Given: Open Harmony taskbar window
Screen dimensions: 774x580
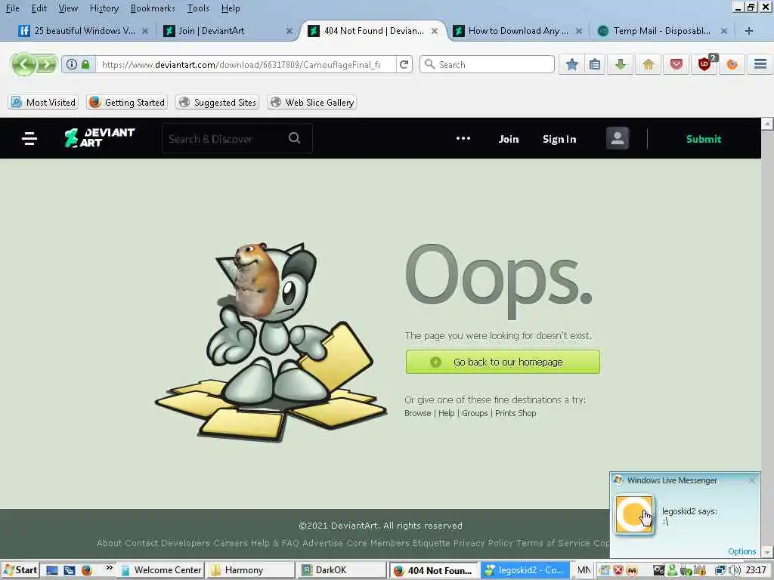Looking at the screenshot, I should (x=250, y=570).
